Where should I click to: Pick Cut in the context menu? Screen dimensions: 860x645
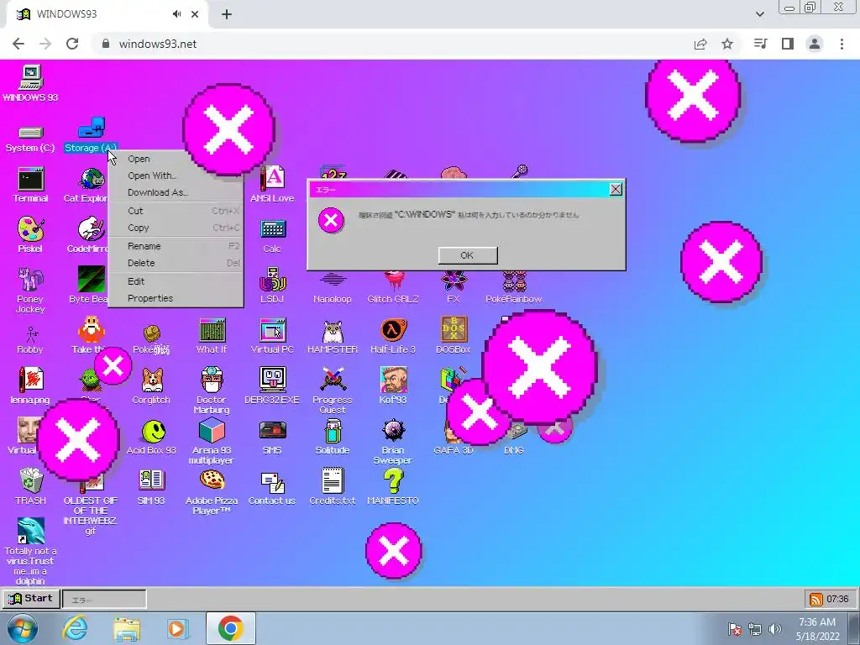click(176, 211)
